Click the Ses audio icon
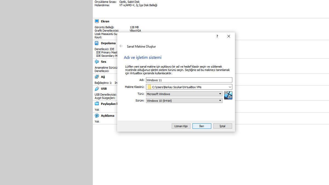This screenshot has width=329, height=185. [x=97, y=61]
